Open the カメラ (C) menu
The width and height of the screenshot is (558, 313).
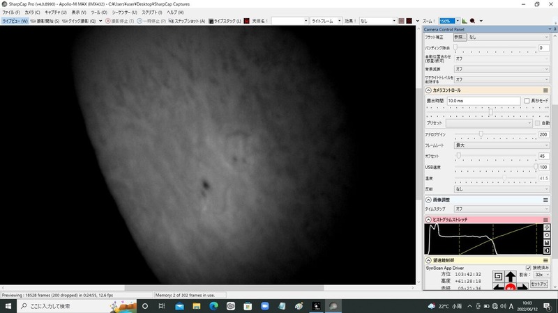coord(32,13)
